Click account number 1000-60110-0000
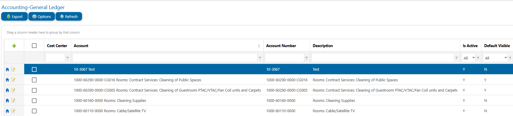Screen dimensions: 513x116 tap(281, 111)
